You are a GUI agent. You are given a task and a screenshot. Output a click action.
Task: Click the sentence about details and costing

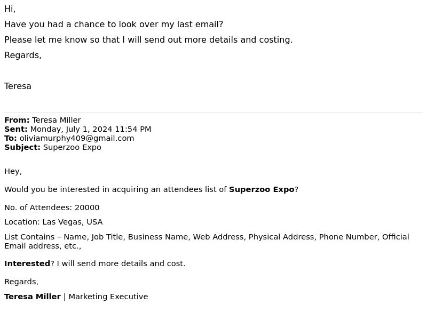(x=148, y=39)
